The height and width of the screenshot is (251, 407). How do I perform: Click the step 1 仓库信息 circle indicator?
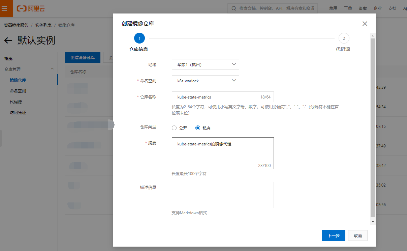139,38
